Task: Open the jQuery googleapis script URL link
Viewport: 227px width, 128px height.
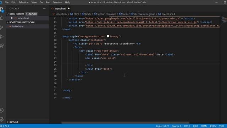Action: (x=133, y=18)
